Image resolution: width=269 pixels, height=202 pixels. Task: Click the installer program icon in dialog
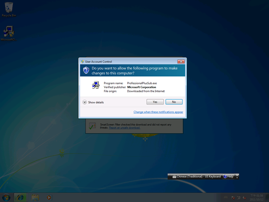96,85
